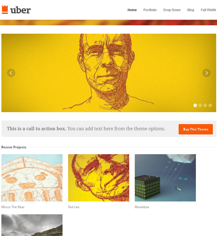This screenshot has height=236, width=217.
Task: Open the Moviebox project thumbnail
Action: (165, 178)
